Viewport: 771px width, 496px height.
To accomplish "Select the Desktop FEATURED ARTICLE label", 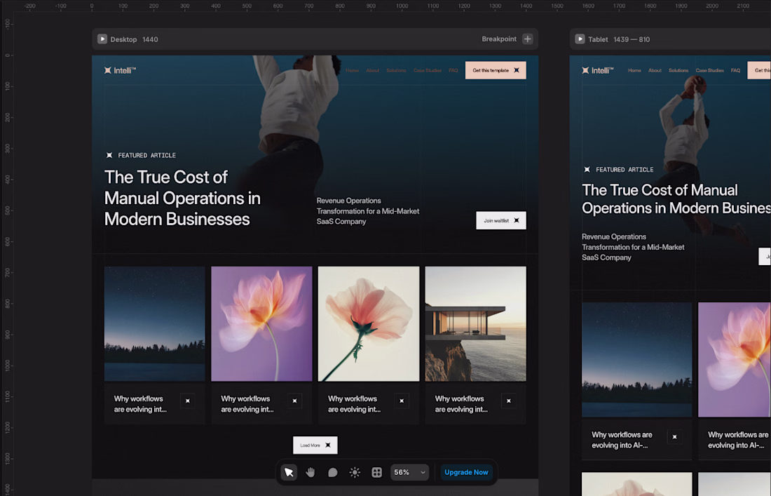I will [146, 156].
